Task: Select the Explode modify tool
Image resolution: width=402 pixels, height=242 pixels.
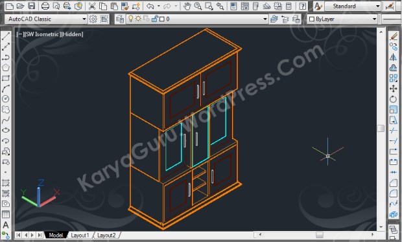Action: (x=394, y=214)
